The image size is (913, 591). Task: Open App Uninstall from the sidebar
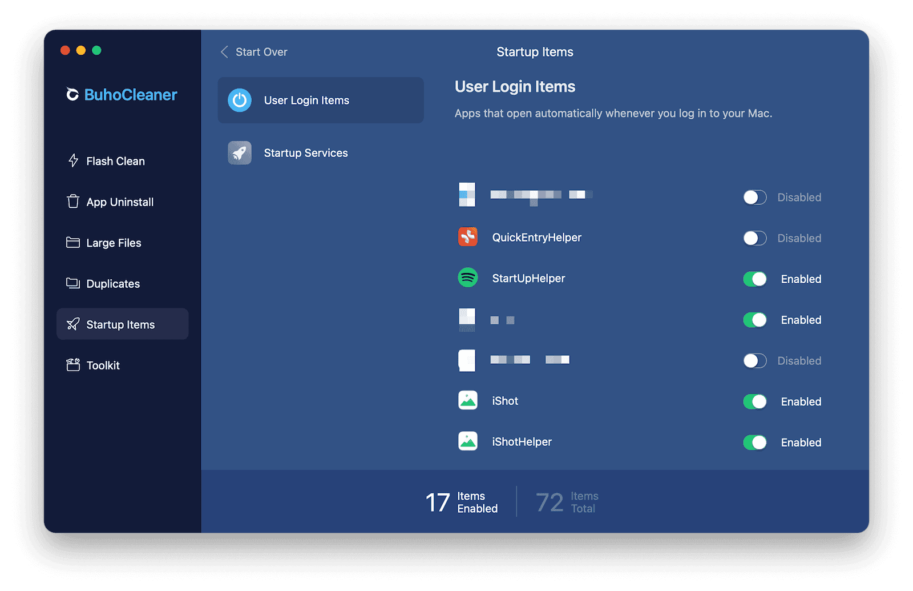pos(73,202)
